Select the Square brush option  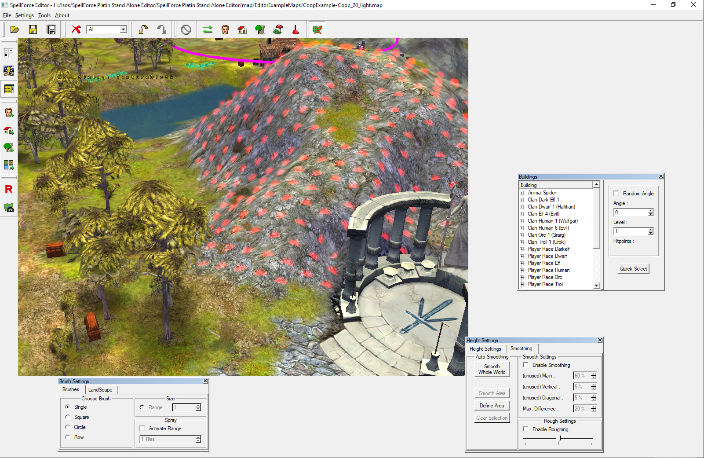coord(67,417)
